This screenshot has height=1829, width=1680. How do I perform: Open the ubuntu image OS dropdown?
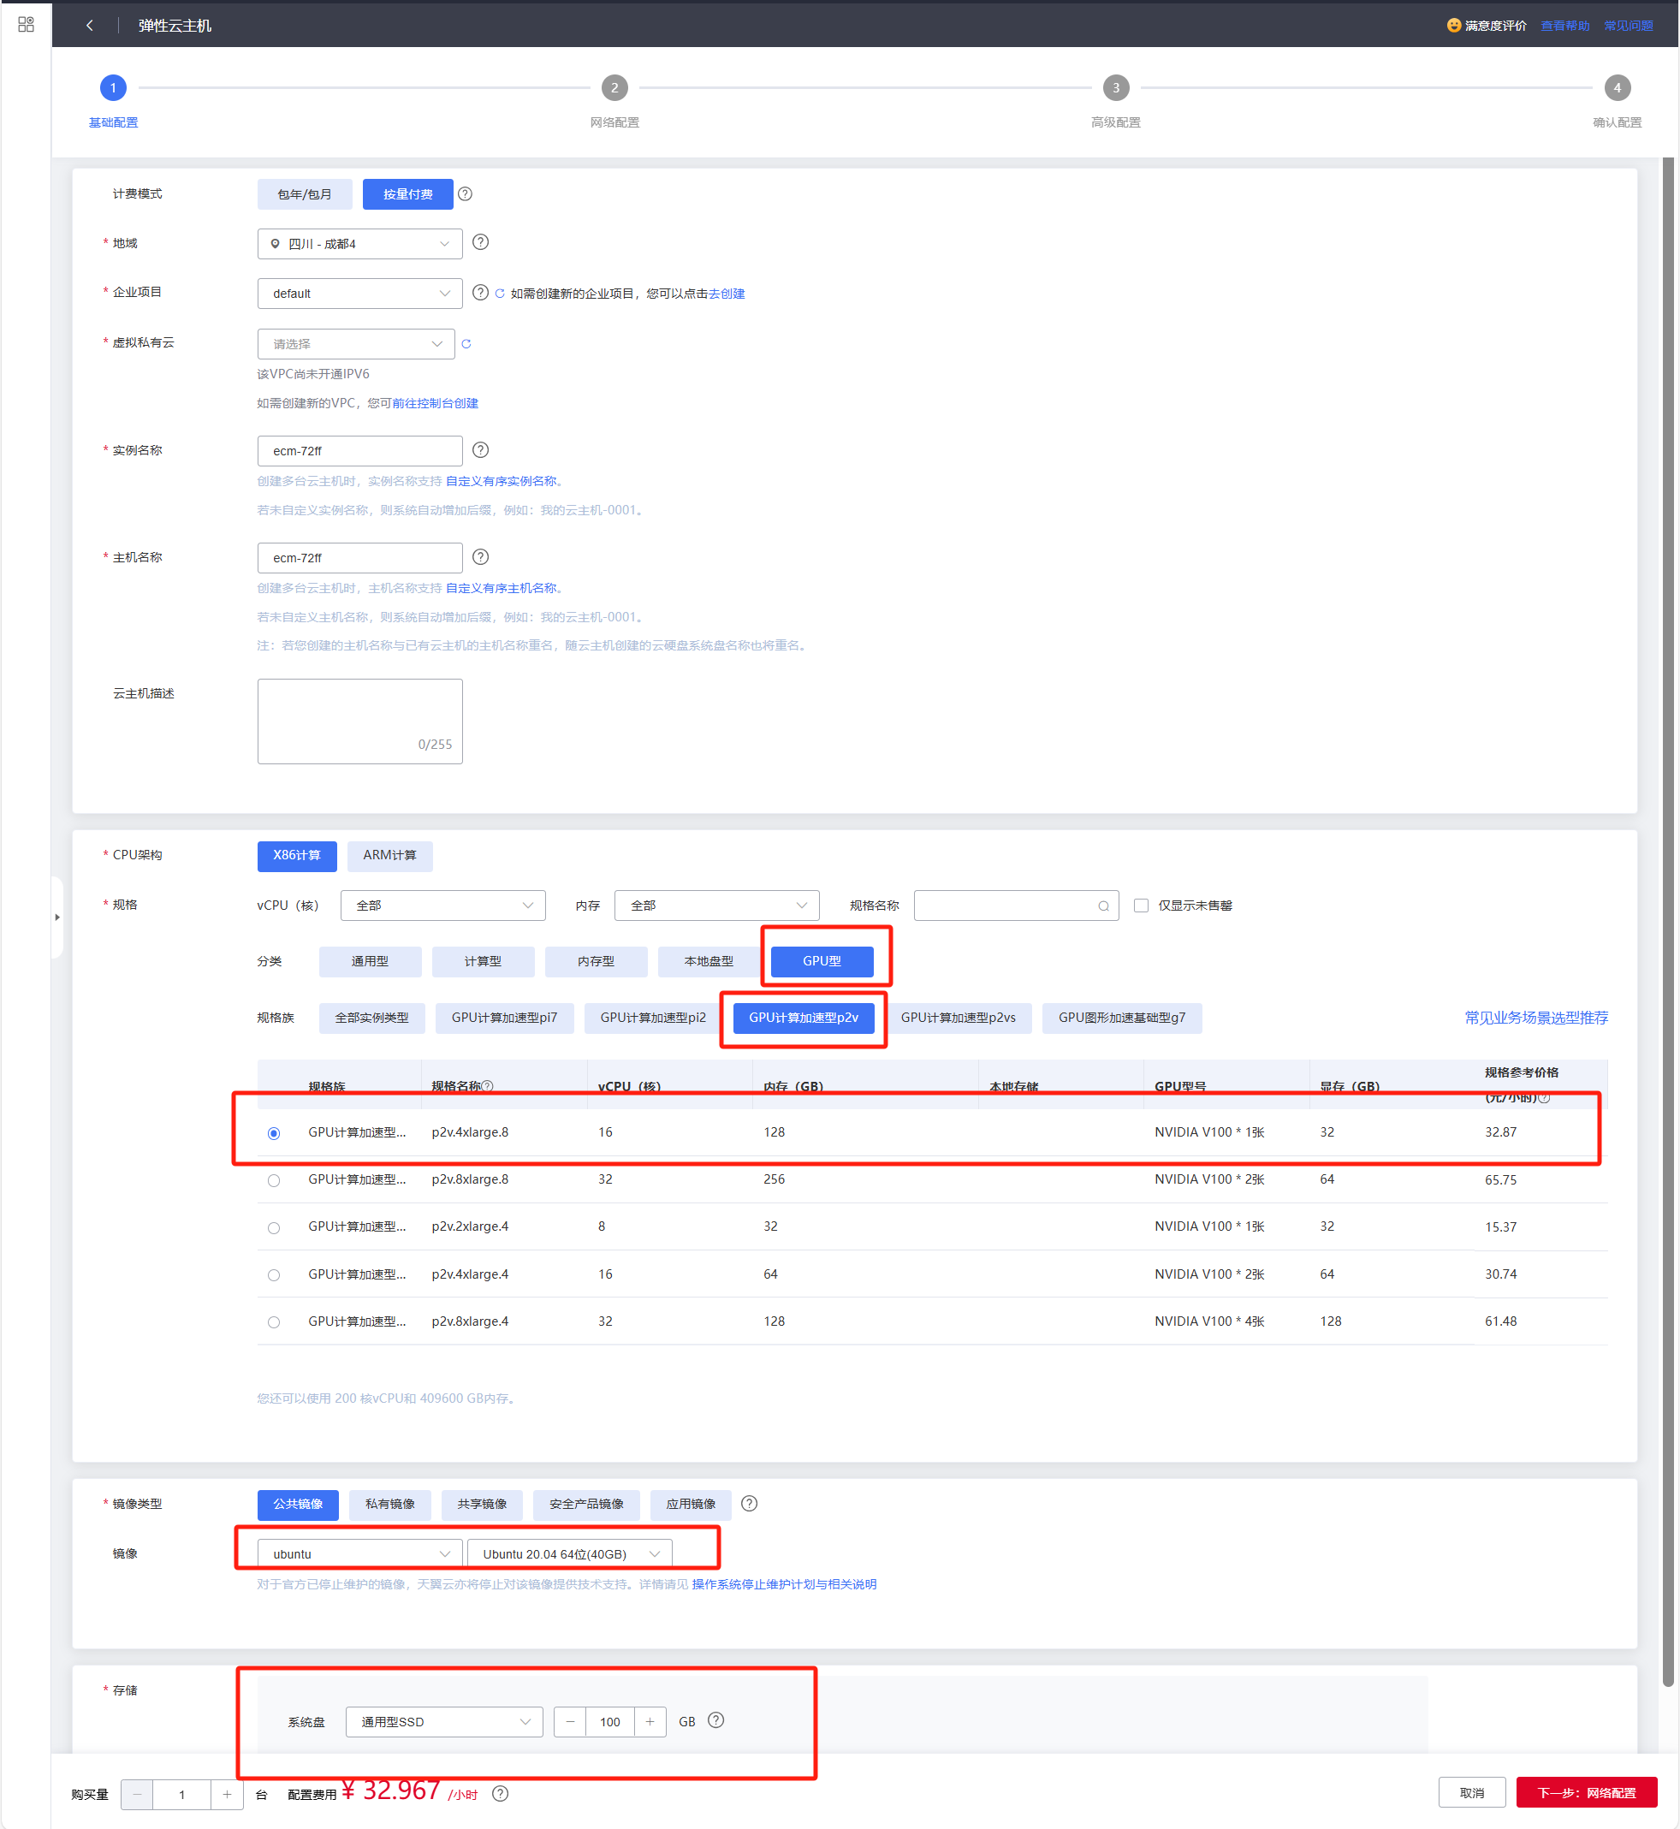(x=360, y=1553)
